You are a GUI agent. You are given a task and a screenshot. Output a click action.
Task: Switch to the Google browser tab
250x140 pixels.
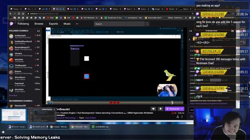click(157, 9)
